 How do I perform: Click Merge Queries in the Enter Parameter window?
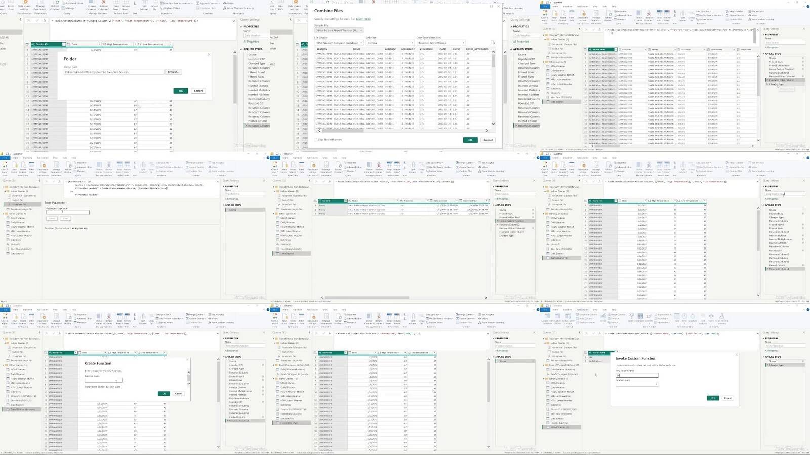click(x=194, y=163)
